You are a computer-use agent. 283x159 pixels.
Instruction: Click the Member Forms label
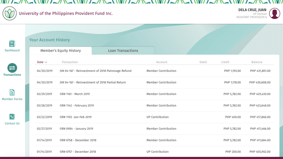(12, 99)
